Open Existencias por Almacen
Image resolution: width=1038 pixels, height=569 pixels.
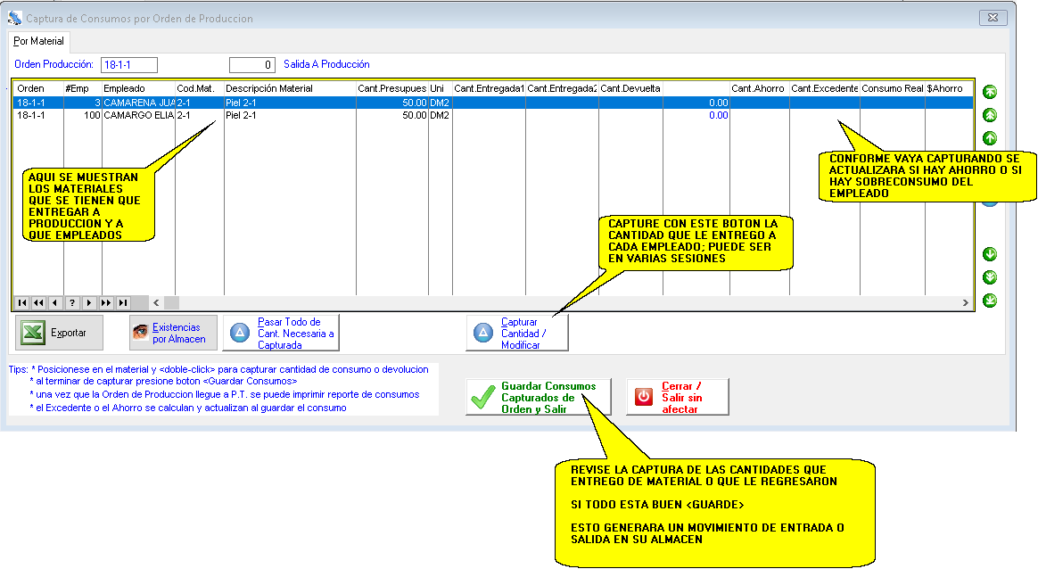pos(173,333)
